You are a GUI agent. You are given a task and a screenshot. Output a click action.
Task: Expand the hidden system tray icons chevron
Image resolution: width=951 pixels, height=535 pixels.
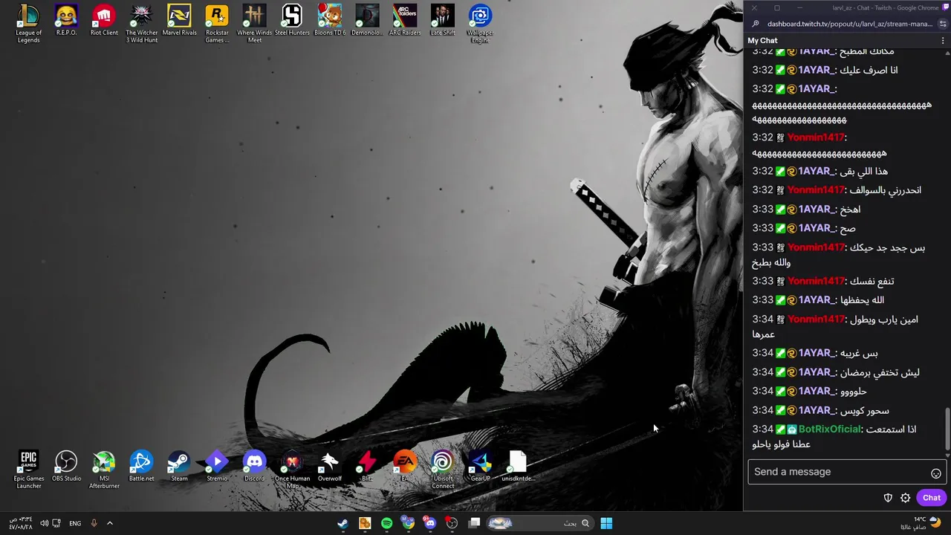click(x=110, y=523)
